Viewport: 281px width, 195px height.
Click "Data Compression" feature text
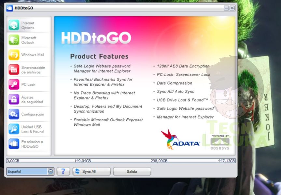[x=175, y=83]
